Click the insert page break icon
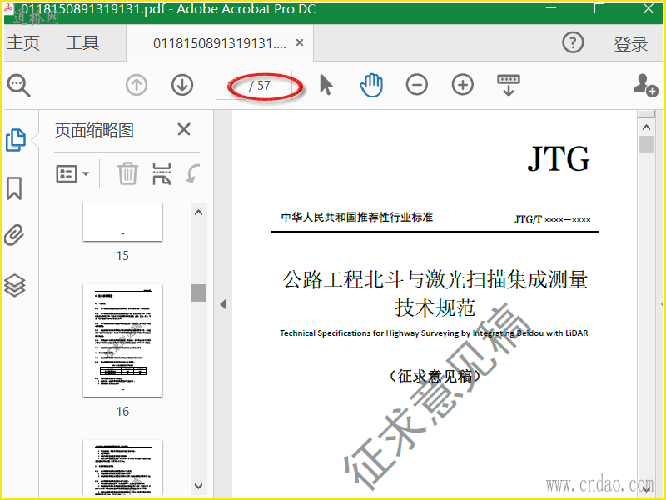 click(x=162, y=173)
